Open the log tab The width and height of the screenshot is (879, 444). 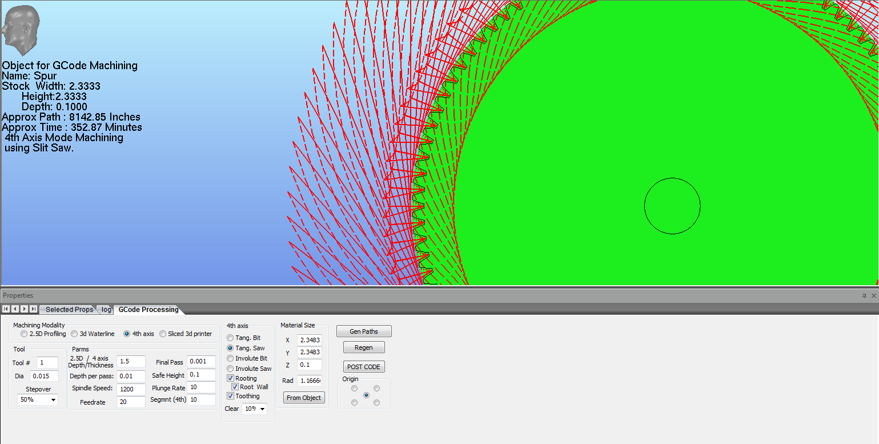tap(106, 310)
